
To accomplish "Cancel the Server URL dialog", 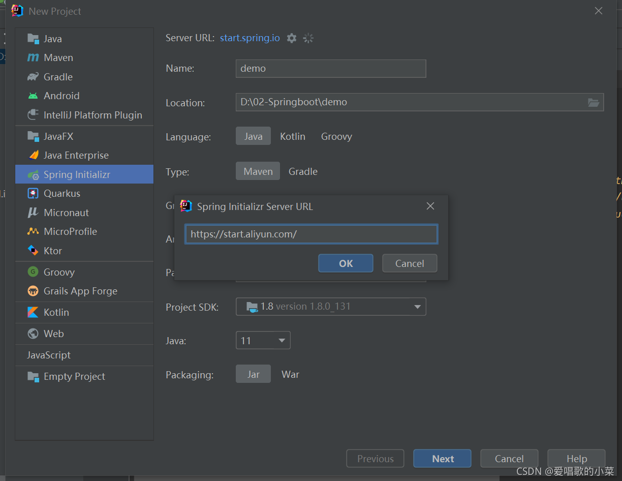I will [410, 263].
